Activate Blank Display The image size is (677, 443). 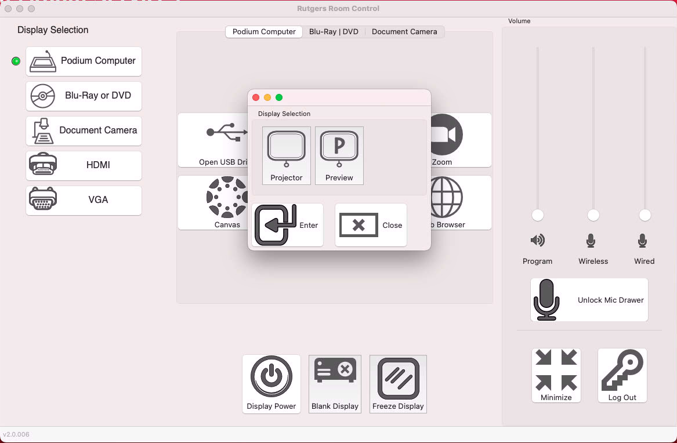point(335,384)
